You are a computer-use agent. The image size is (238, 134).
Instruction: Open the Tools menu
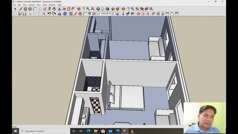[x=45, y=5]
